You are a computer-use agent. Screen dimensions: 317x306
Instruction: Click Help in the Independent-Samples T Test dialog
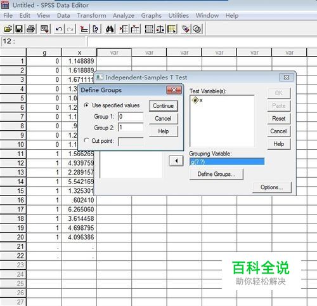(279, 144)
